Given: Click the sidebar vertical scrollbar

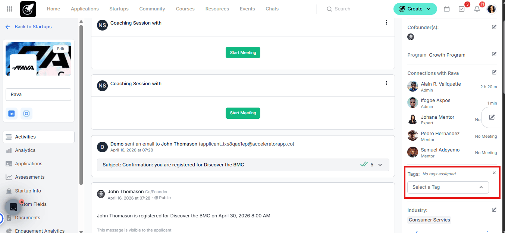Looking at the screenshot, I should click(x=81, y=104).
